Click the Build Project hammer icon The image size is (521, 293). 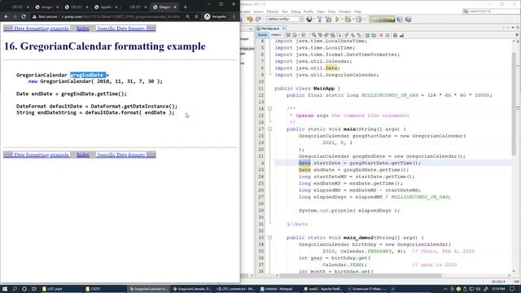pyautogui.click(x=320, y=20)
